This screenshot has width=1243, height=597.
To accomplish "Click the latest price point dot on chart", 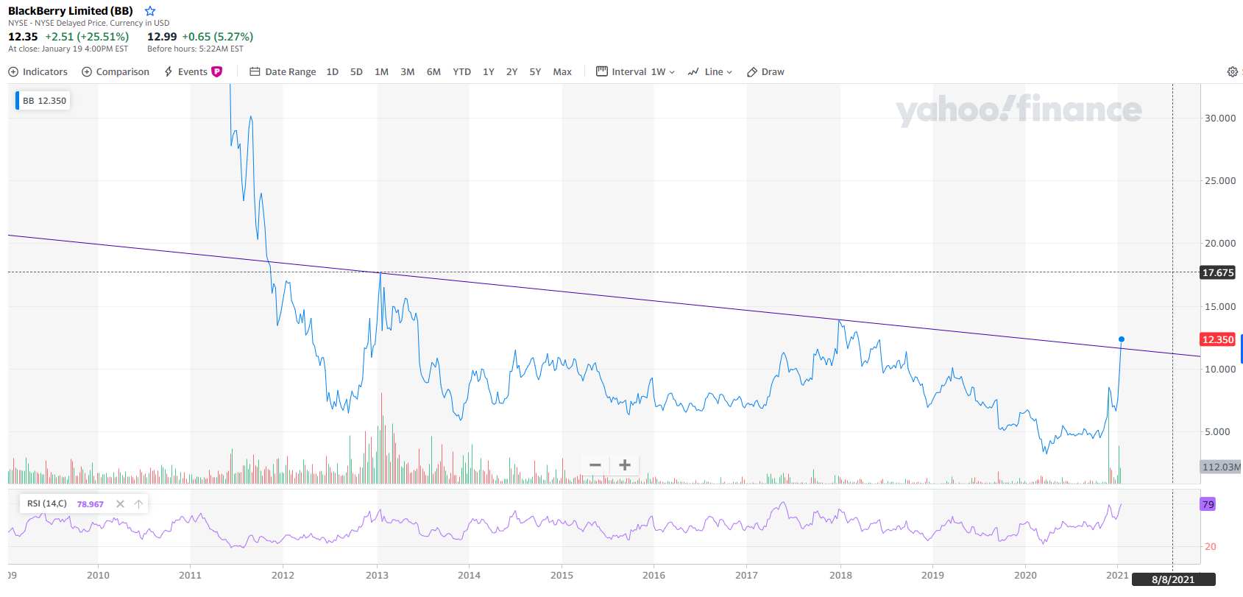I will [x=1122, y=339].
